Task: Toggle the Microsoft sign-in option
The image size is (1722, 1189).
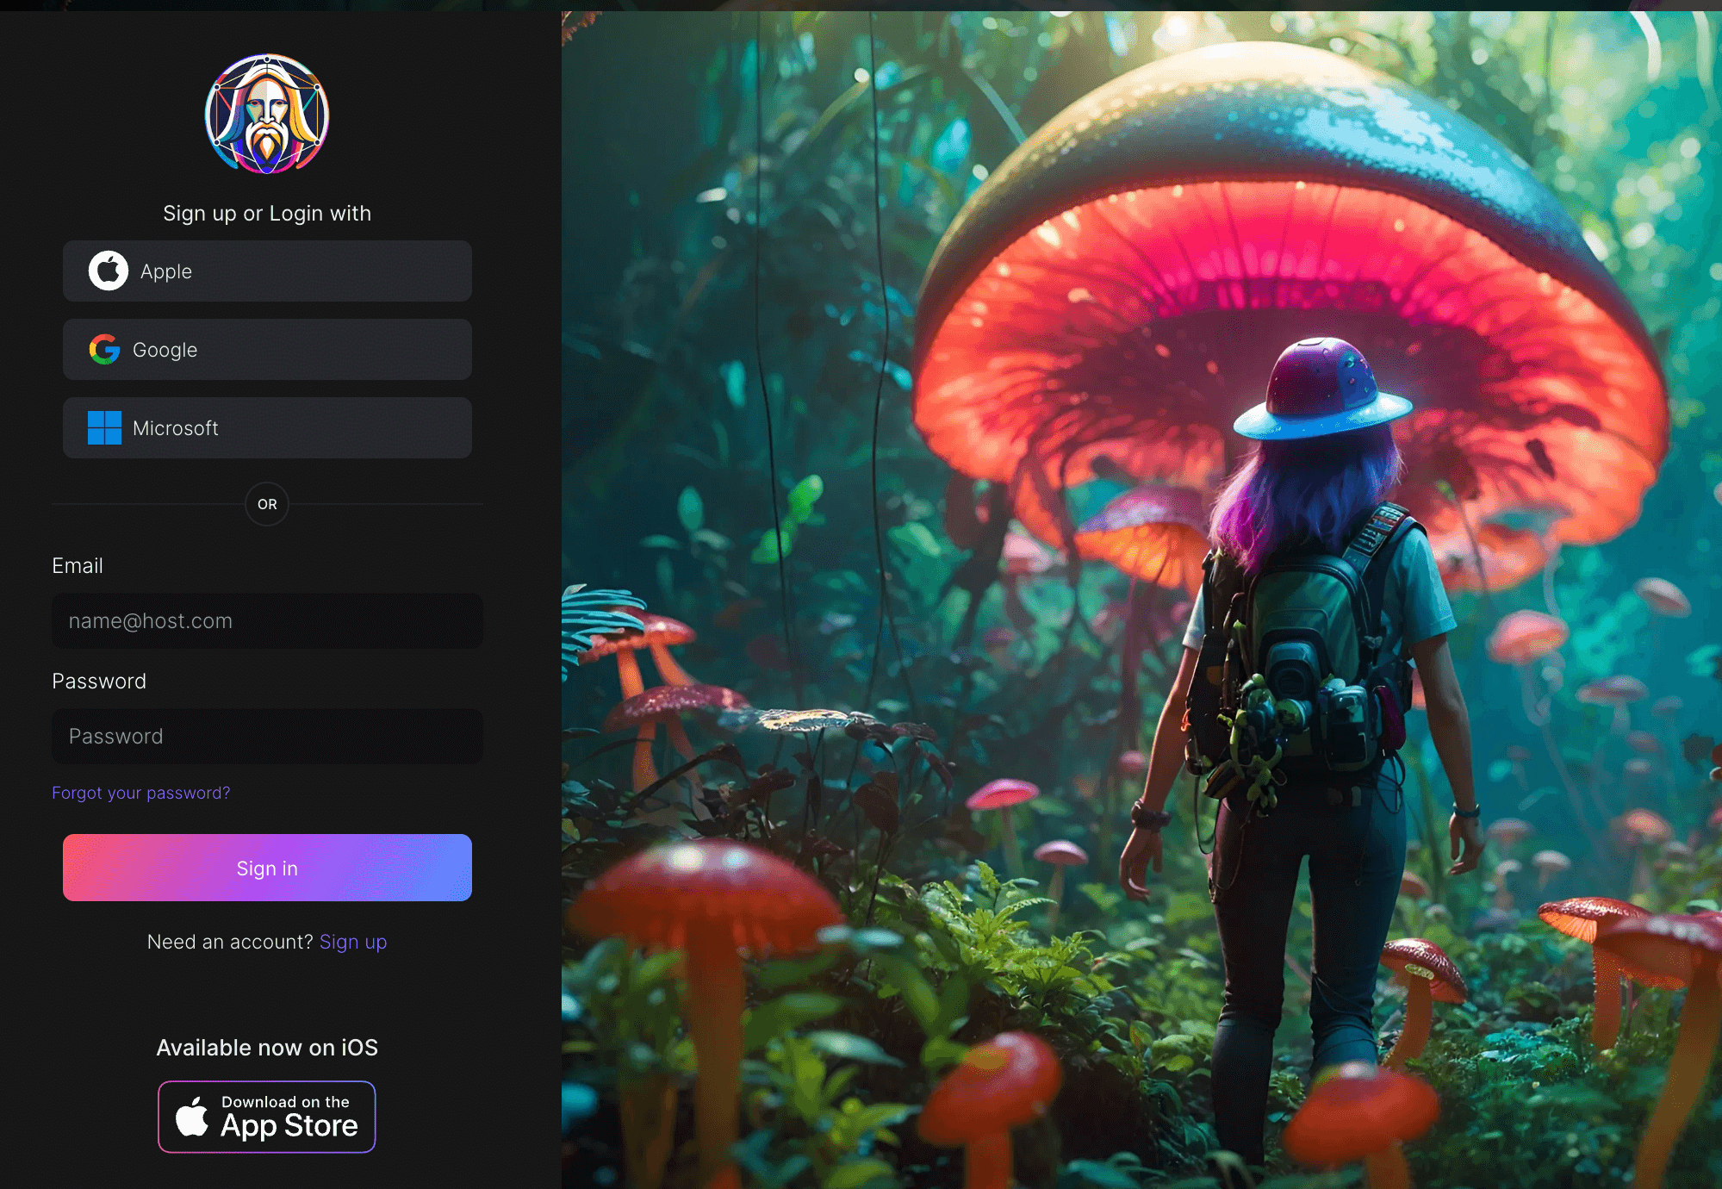Action: (267, 428)
